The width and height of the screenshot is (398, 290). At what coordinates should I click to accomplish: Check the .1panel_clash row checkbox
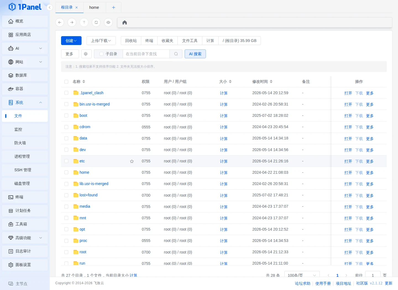pos(66,93)
